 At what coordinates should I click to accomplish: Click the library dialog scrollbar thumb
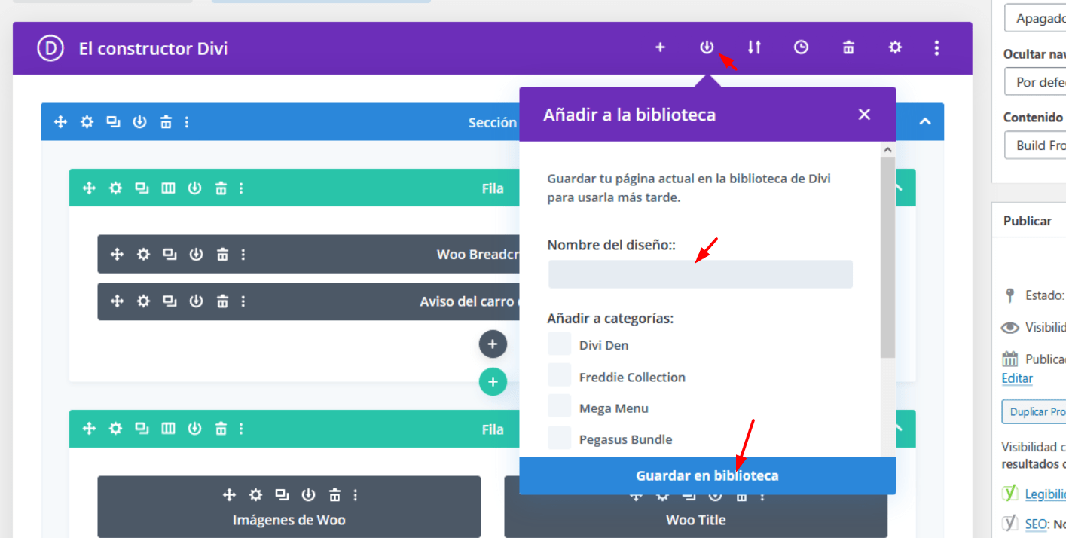tap(887, 257)
